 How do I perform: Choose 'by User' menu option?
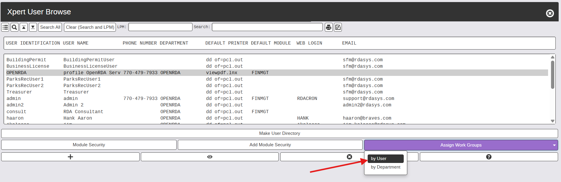(x=386, y=159)
